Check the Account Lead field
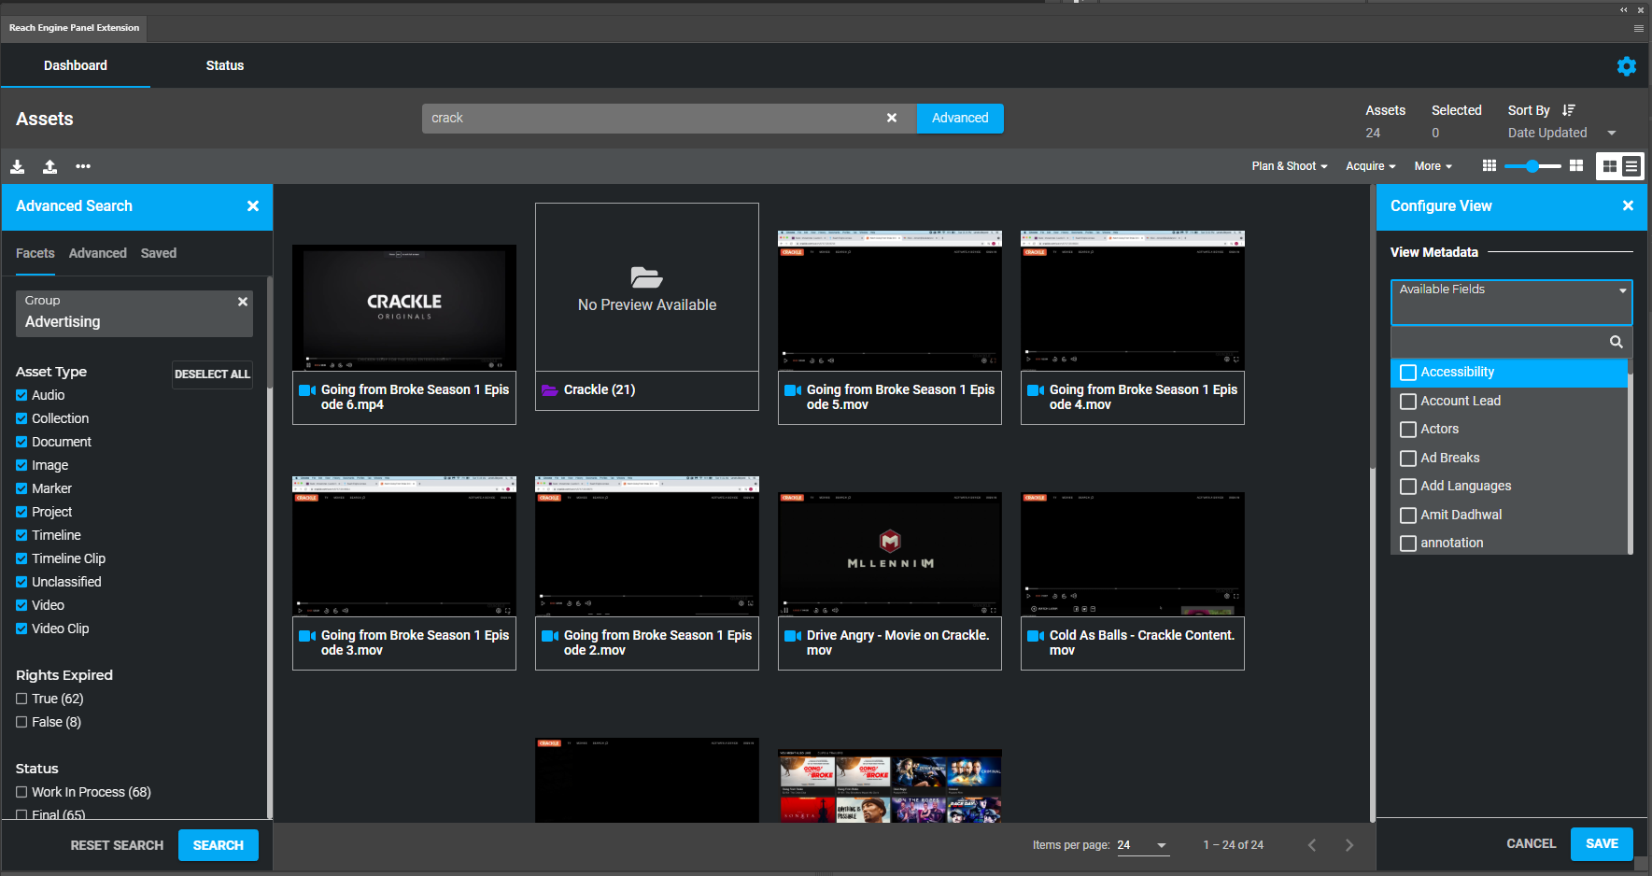 (1408, 402)
